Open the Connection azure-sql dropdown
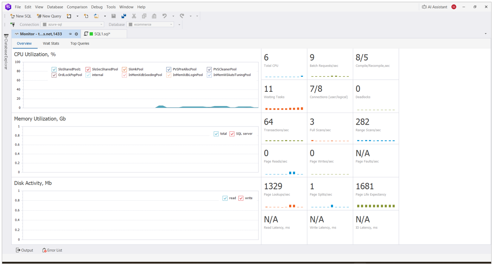 [72, 24]
